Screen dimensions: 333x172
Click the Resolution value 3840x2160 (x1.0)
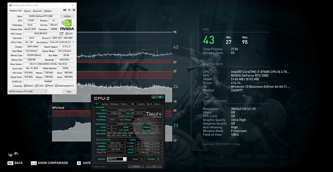click(243, 109)
